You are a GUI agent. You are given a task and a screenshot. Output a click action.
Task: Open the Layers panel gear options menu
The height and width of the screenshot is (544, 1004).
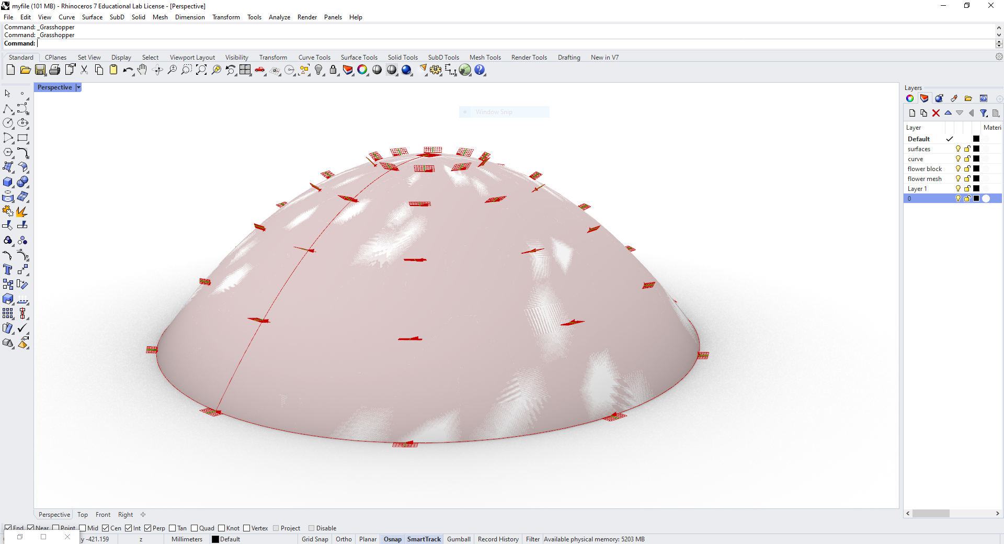[999, 98]
